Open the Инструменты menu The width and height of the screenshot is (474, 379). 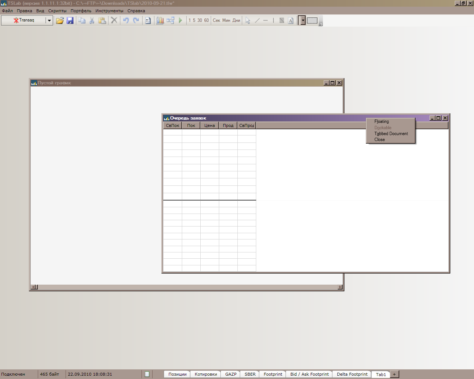coord(109,11)
